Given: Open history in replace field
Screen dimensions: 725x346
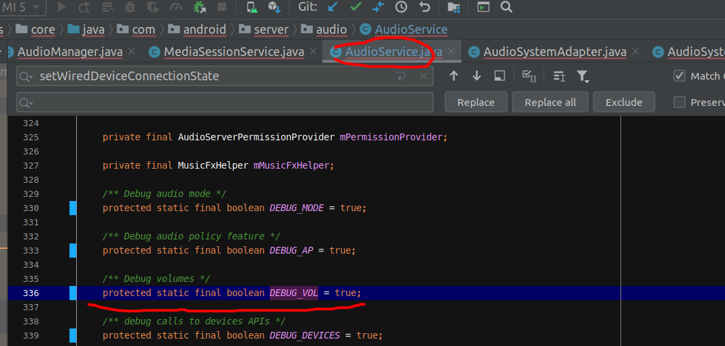Looking at the screenshot, I should tap(26, 103).
